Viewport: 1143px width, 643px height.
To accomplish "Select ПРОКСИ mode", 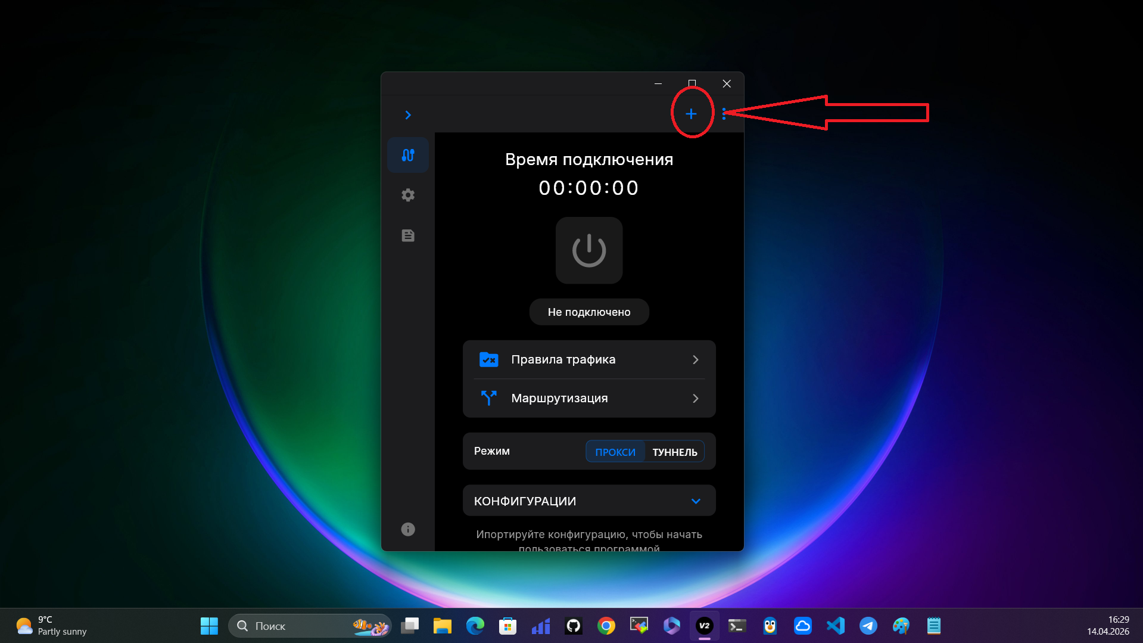I will [x=615, y=451].
